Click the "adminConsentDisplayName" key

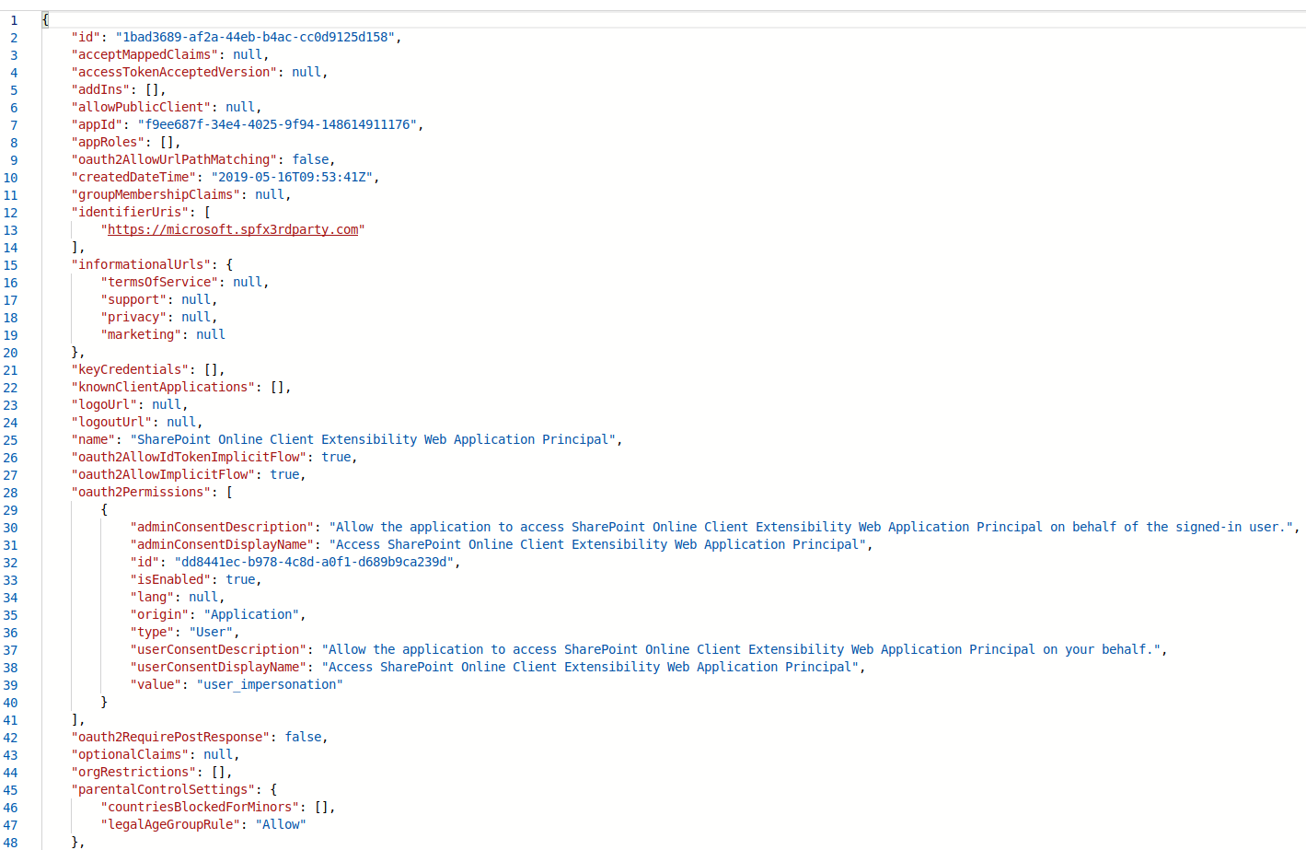click(222, 544)
